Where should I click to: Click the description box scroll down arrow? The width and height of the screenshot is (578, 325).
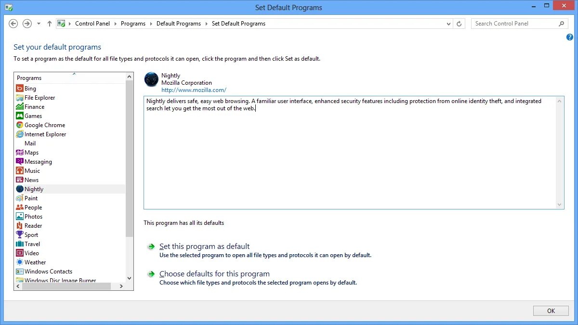pyautogui.click(x=560, y=205)
